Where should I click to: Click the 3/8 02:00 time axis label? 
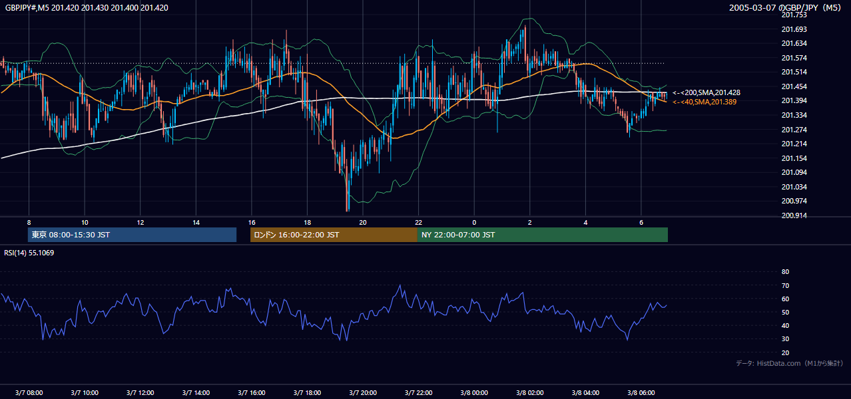[x=529, y=392]
